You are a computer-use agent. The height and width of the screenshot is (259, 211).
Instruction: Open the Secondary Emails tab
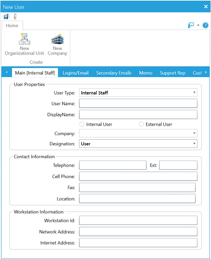(114, 73)
